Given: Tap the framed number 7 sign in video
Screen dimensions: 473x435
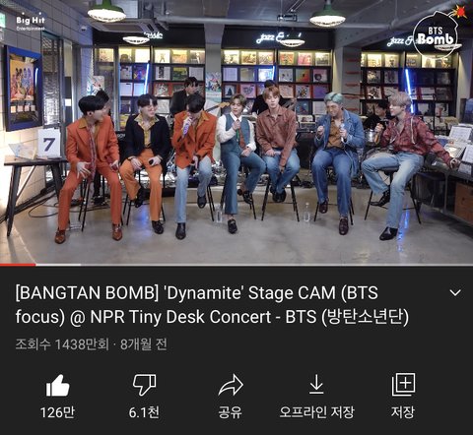Looking at the screenshot, I should point(49,144).
